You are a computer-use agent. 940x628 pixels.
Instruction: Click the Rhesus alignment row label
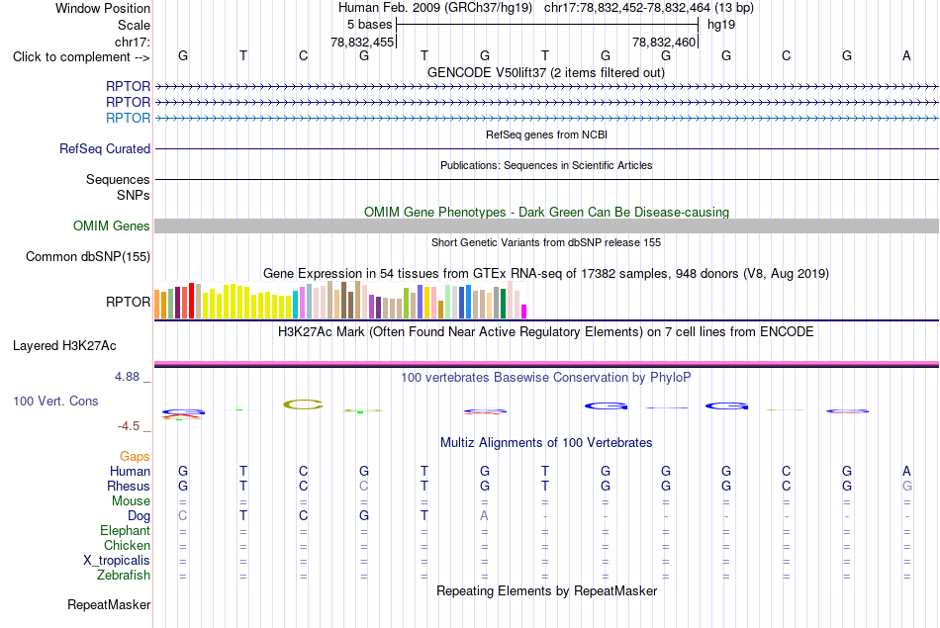tap(129, 486)
